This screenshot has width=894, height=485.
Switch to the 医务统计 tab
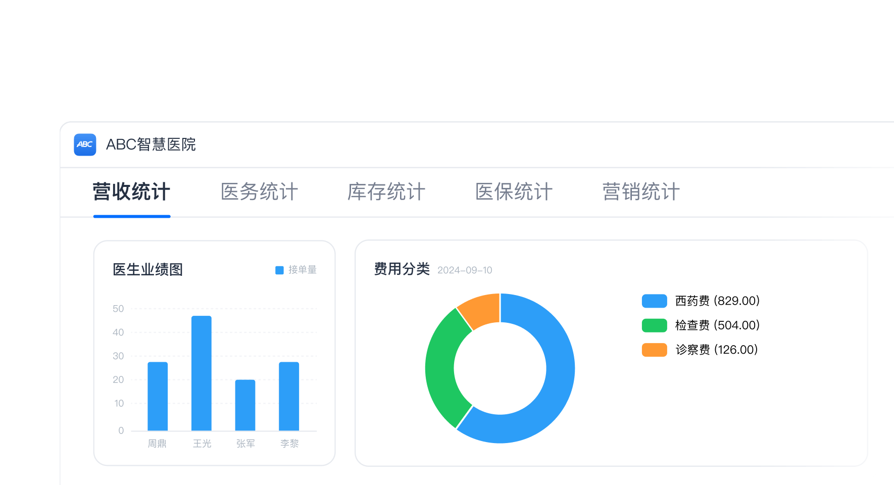[x=259, y=192]
